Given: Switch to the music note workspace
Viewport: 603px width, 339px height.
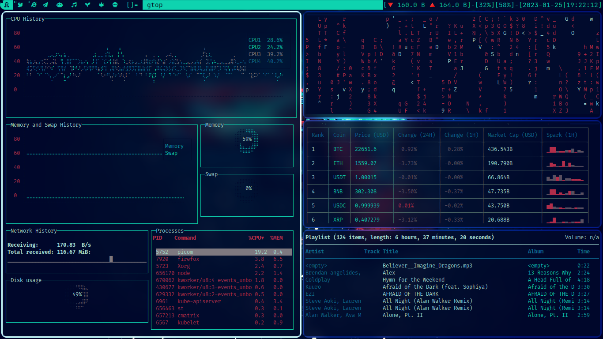Looking at the screenshot, I should [x=74, y=5].
